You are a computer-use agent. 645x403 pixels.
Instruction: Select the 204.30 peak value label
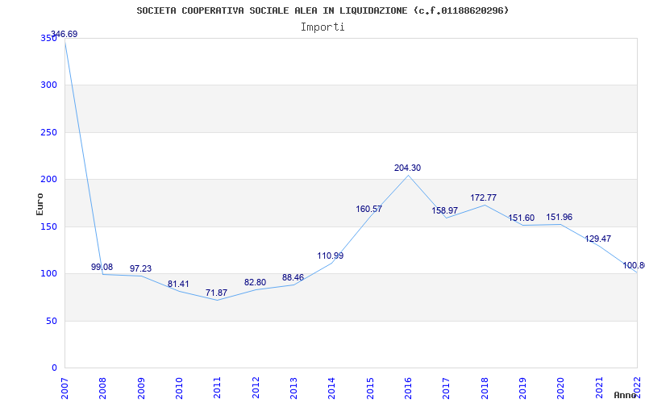point(408,168)
